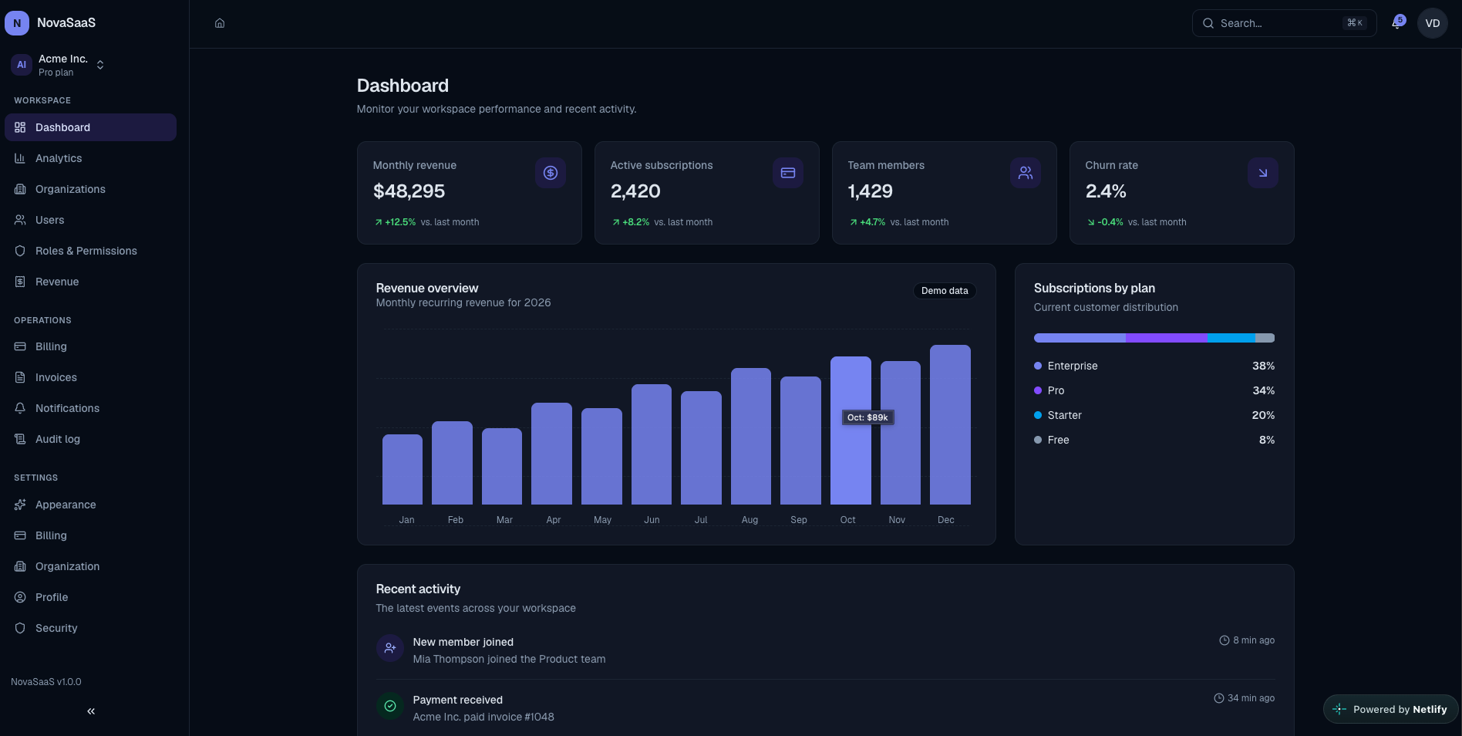
Task: Collapse the sidebar with double-chevron icon
Action: (91, 711)
